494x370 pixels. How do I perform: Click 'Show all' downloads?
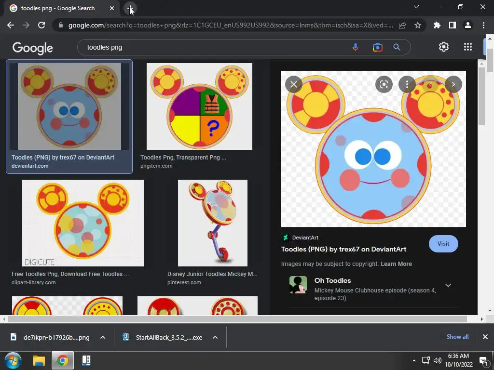click(457, 337)
